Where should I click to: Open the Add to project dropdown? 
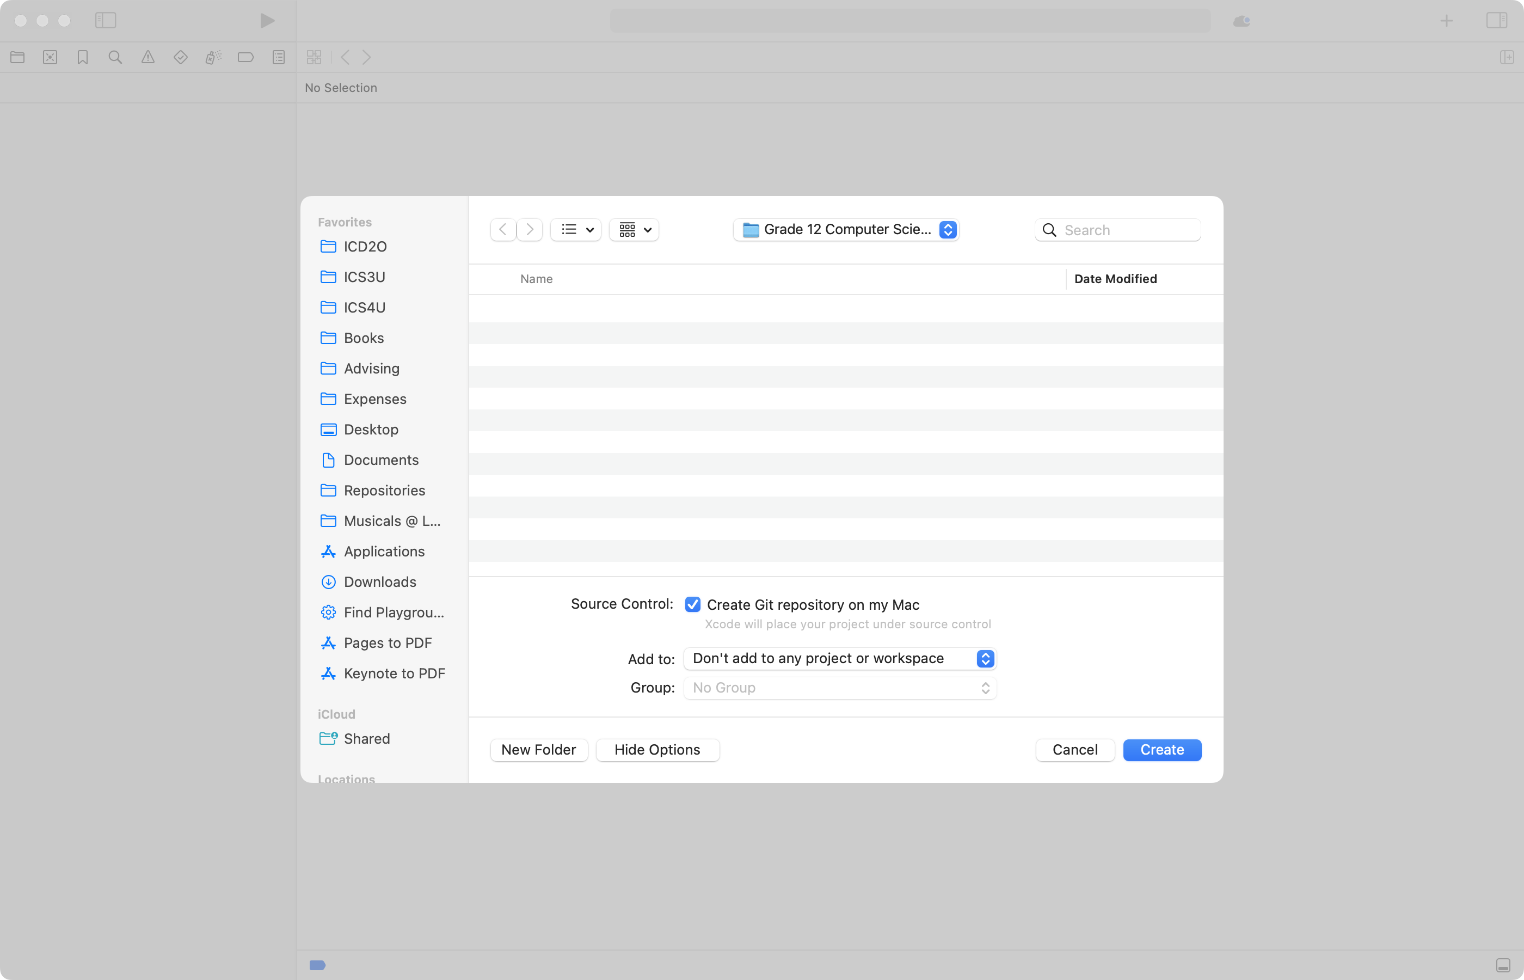click(839, 658)
